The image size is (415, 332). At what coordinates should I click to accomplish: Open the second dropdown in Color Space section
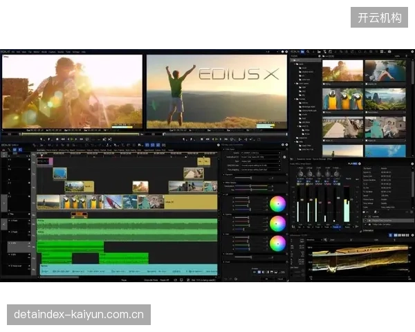[x=261, y=157]
